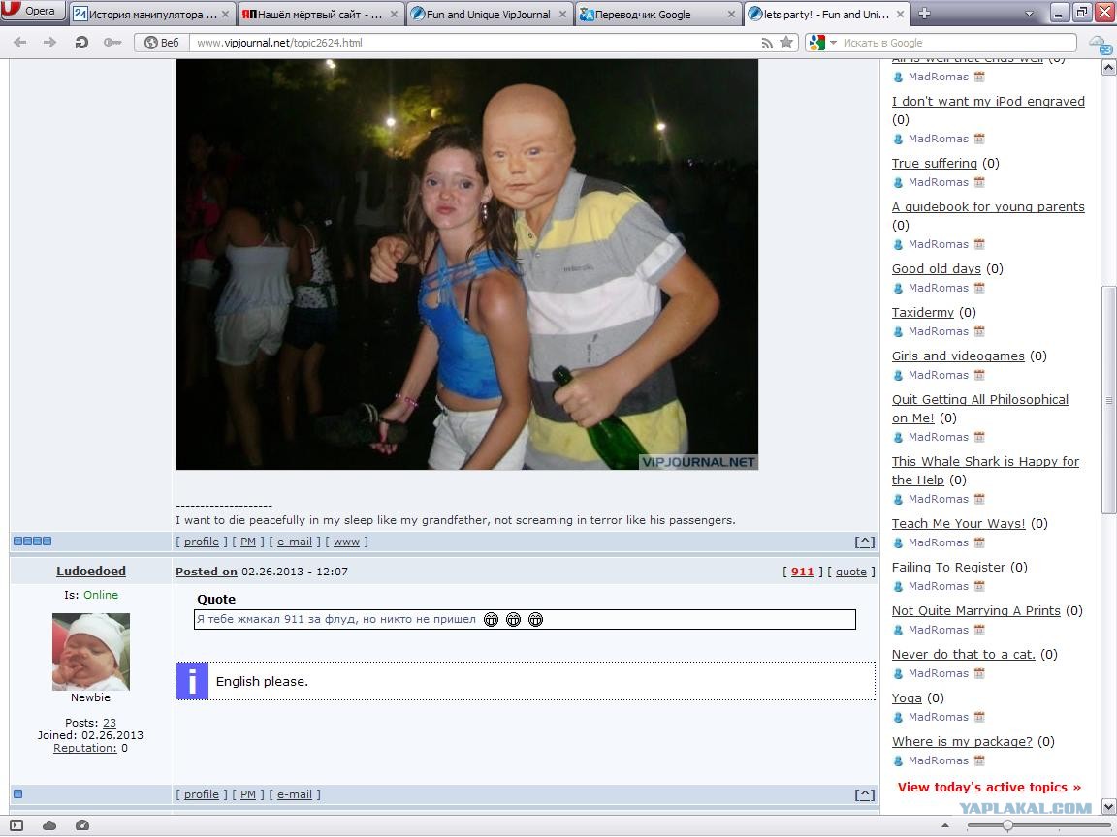The height and width of the screenshot is (837, 1117).
Task: Open Ludoedoed's baby avatar image
Action: click(x=91, y=651)
